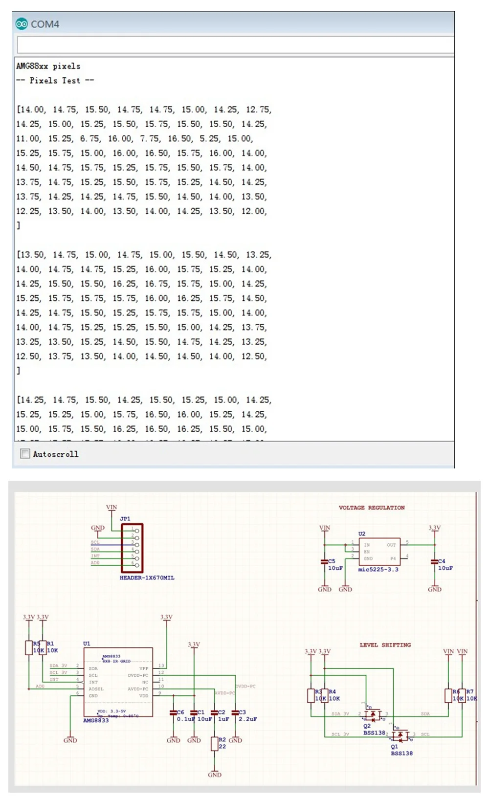The height and width of the screenshot is (800, 489).
Task: Click the C4 10uF capacitor symbol
Action: pos(434,562)
